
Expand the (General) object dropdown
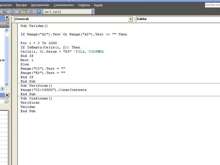pos(130,19)
